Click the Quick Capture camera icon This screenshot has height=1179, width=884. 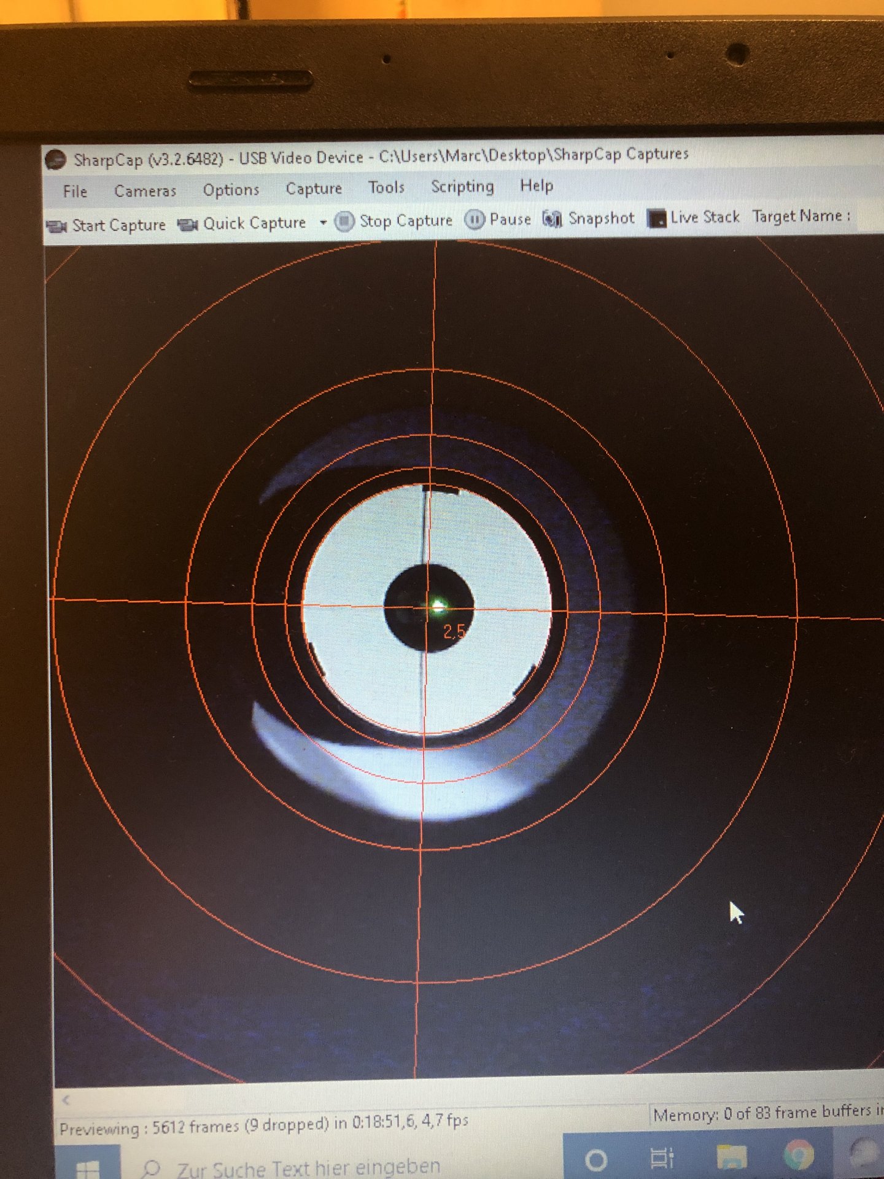pos(188,225)
